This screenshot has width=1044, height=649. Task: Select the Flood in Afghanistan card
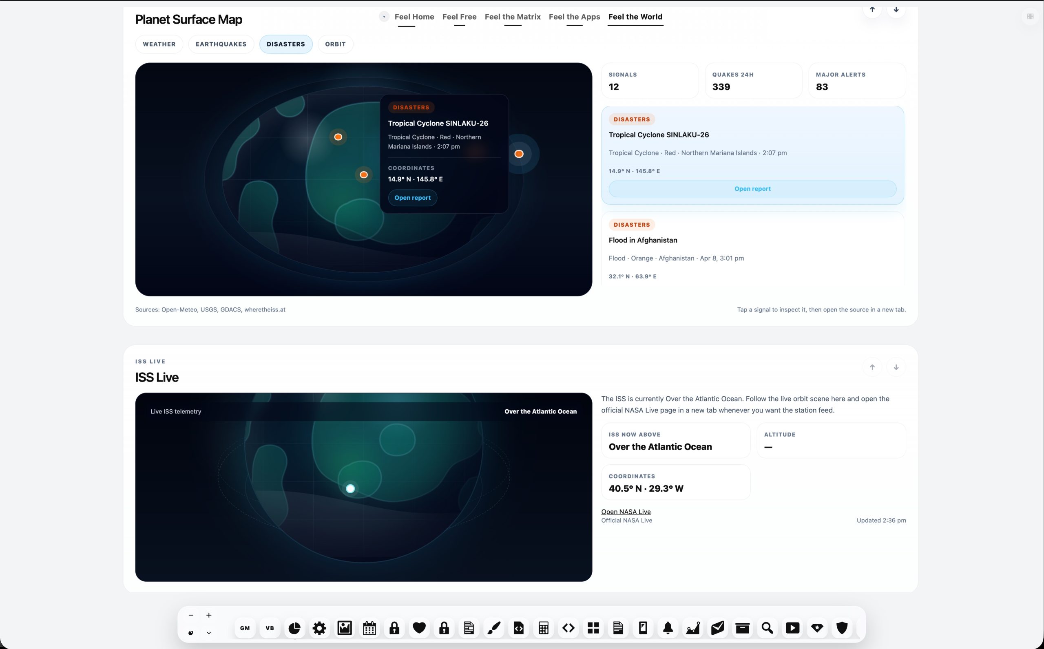[752, 249]
